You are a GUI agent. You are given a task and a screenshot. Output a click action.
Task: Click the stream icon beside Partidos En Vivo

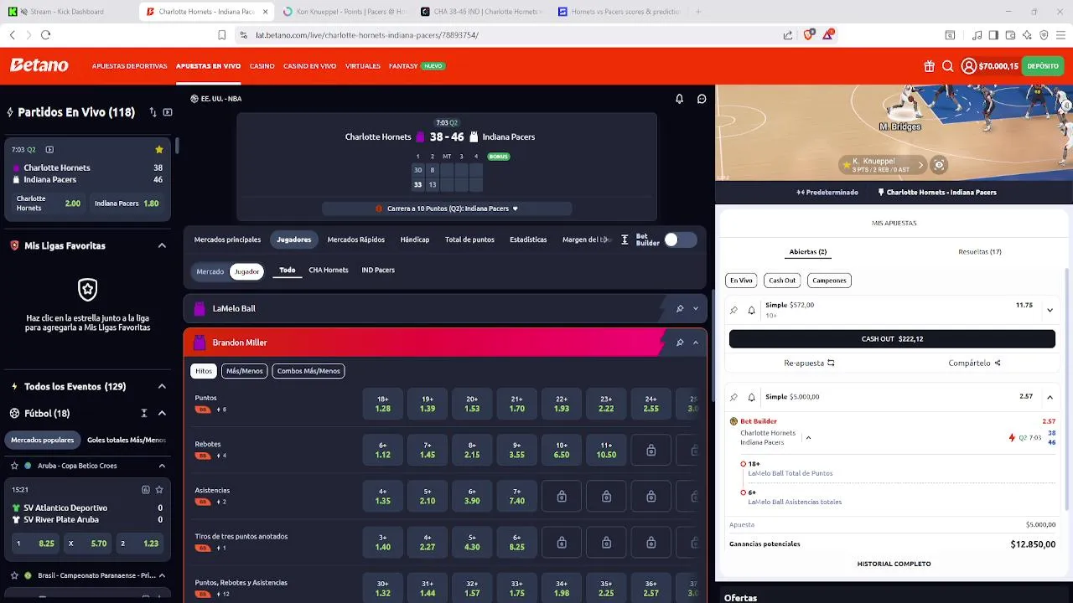[x=168, y=112]
